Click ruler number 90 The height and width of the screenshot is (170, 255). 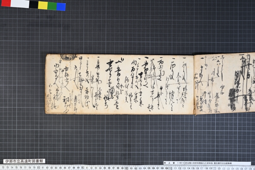(x=83, y=167)
